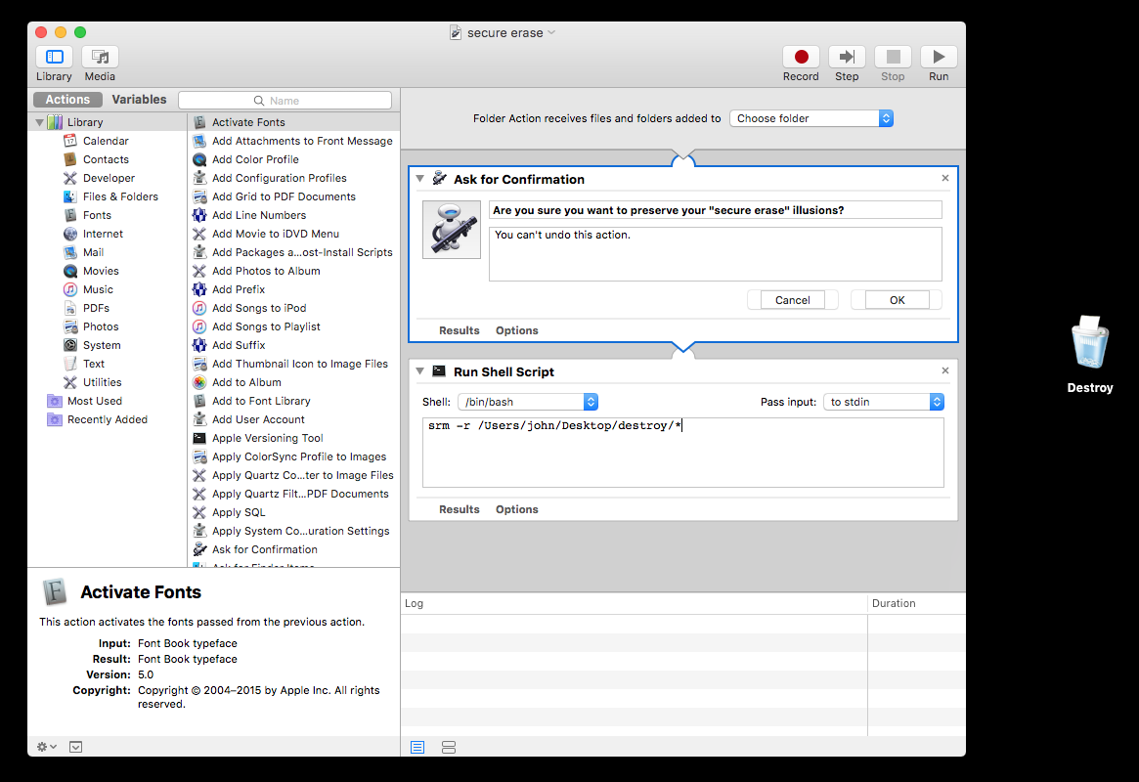Show the log list view icon
Image resolution: width=1139 pixels, height=782 pixels.
pyautogui.click(x=417, y=747)
